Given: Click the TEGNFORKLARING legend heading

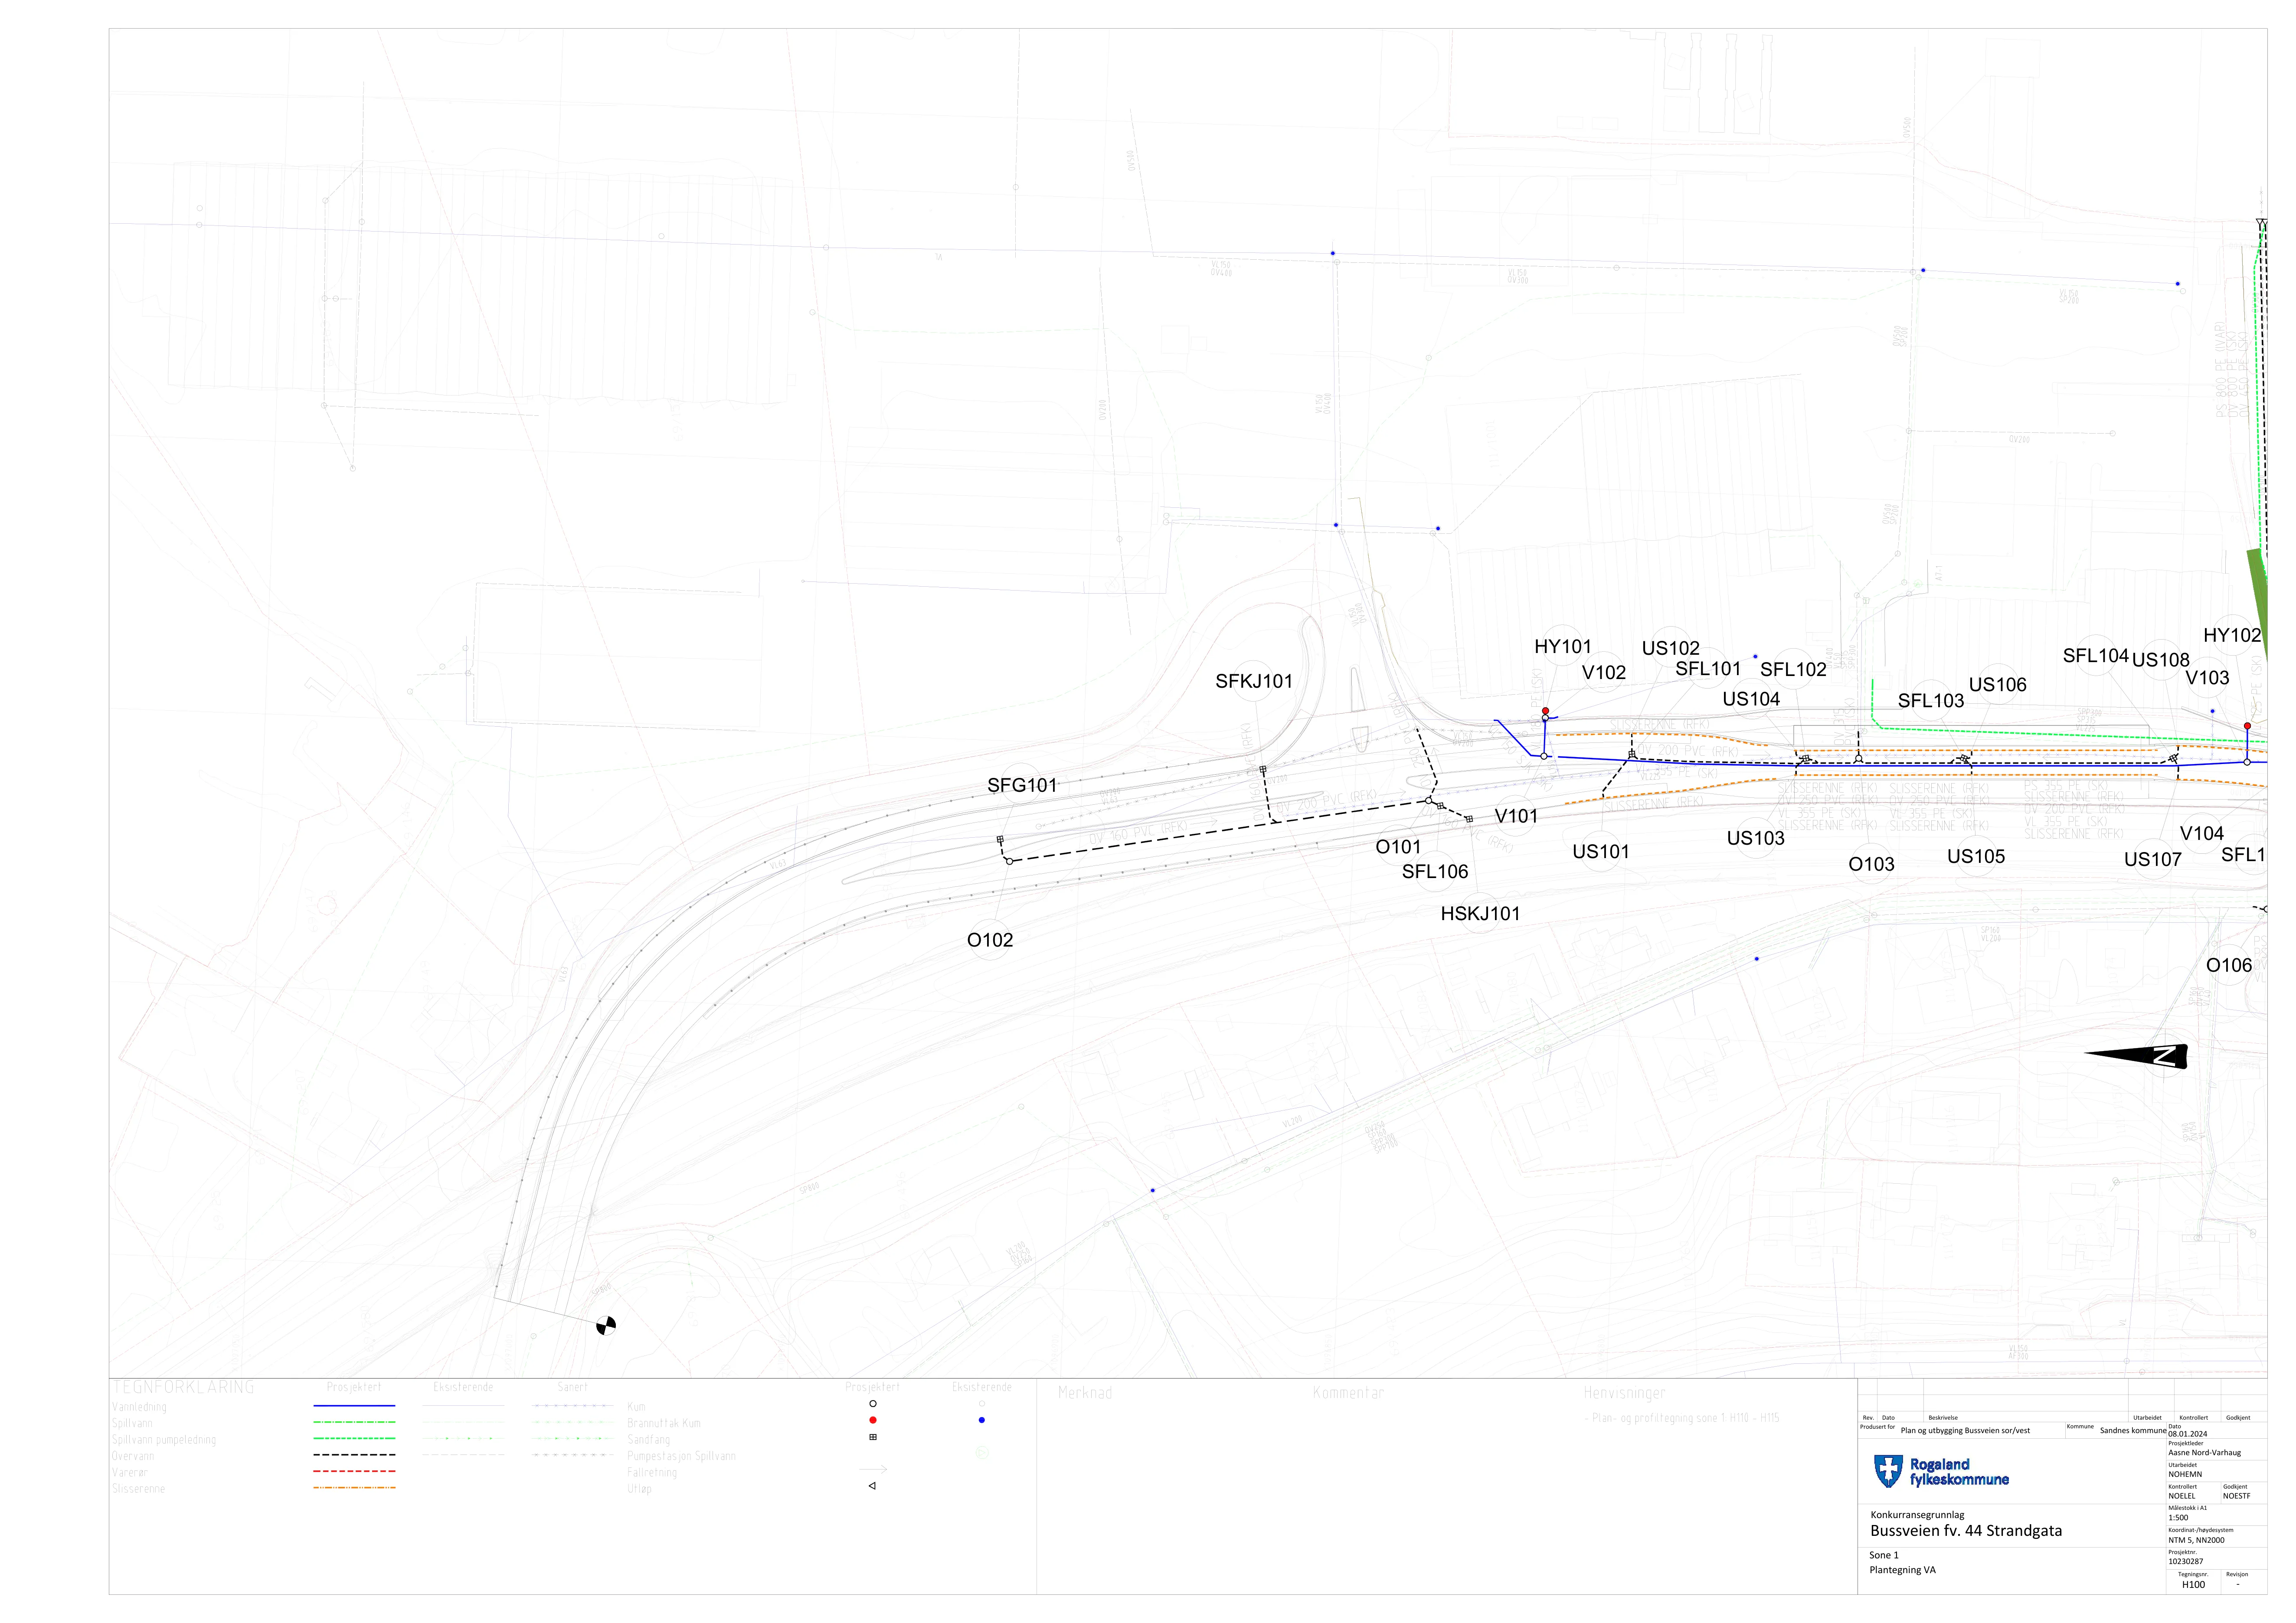Looking at the screenshot, I should pos(183,1388).
